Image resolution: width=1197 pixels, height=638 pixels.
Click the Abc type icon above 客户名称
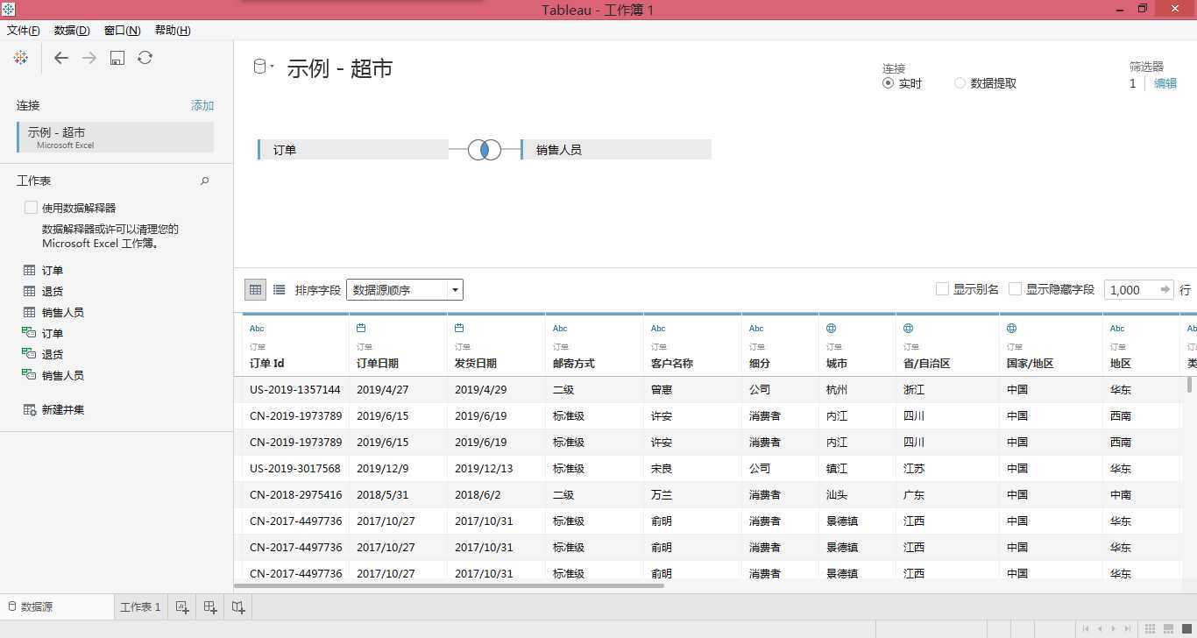pos(658,329)
